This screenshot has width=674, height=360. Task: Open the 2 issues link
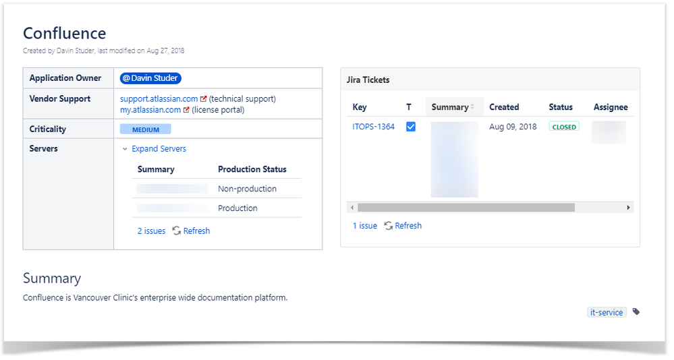[151, 231]
